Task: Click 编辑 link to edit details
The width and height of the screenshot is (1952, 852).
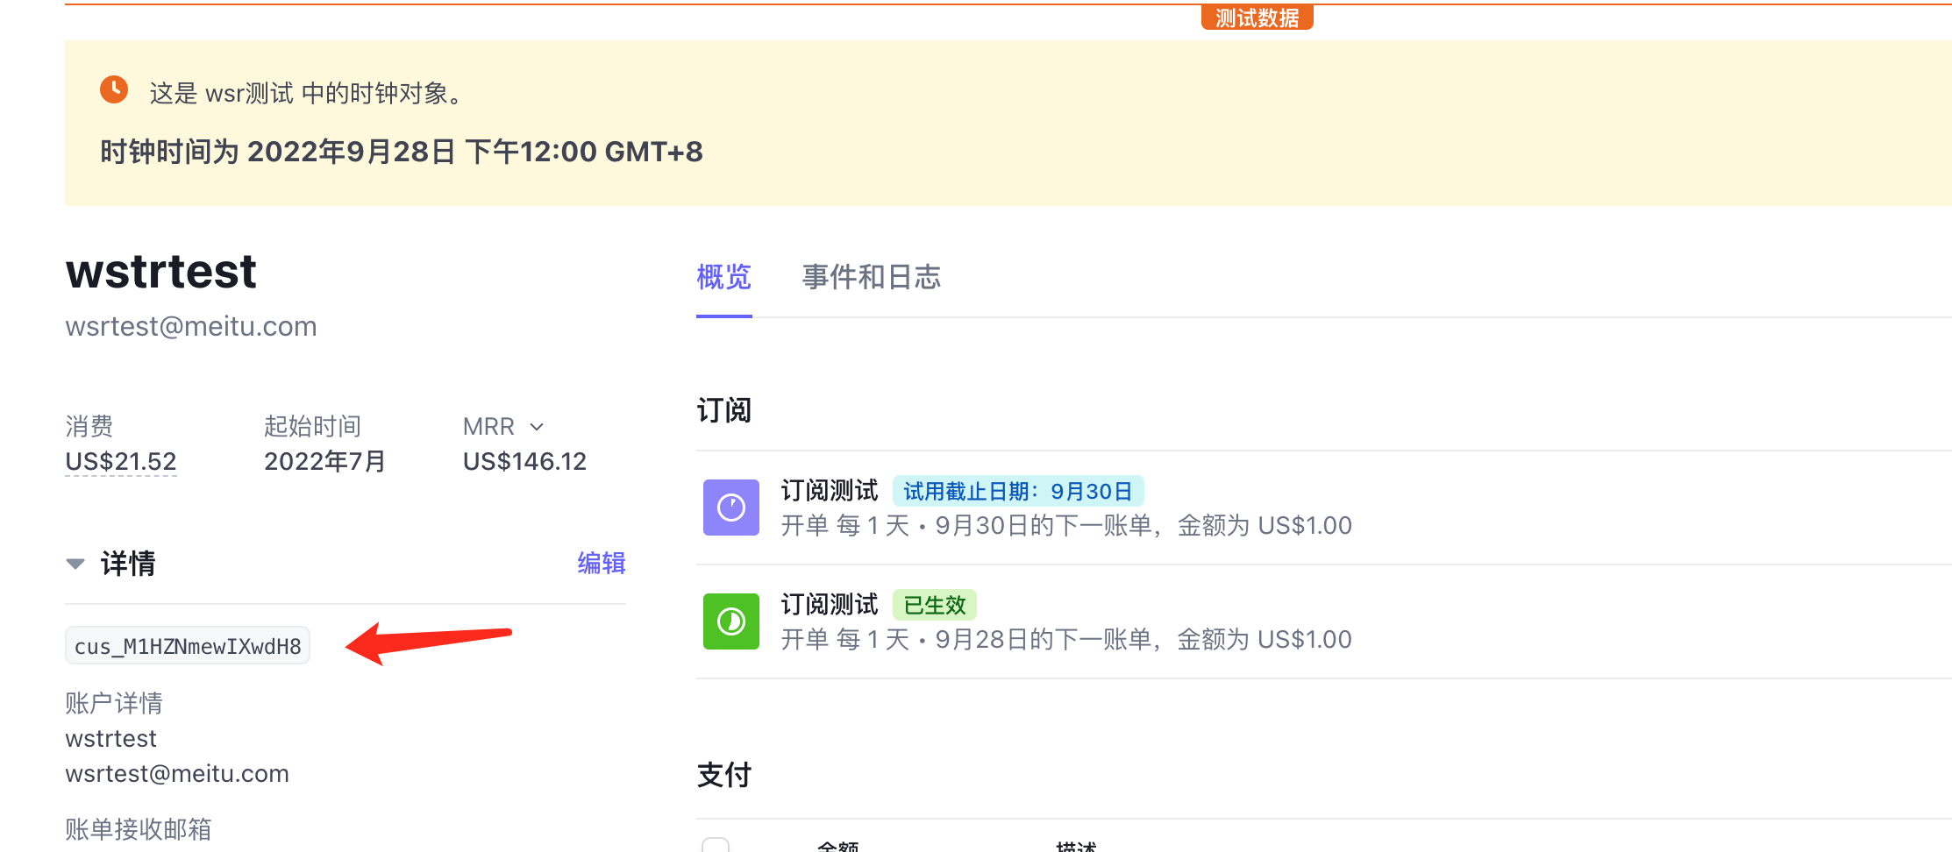Action: 601,563
